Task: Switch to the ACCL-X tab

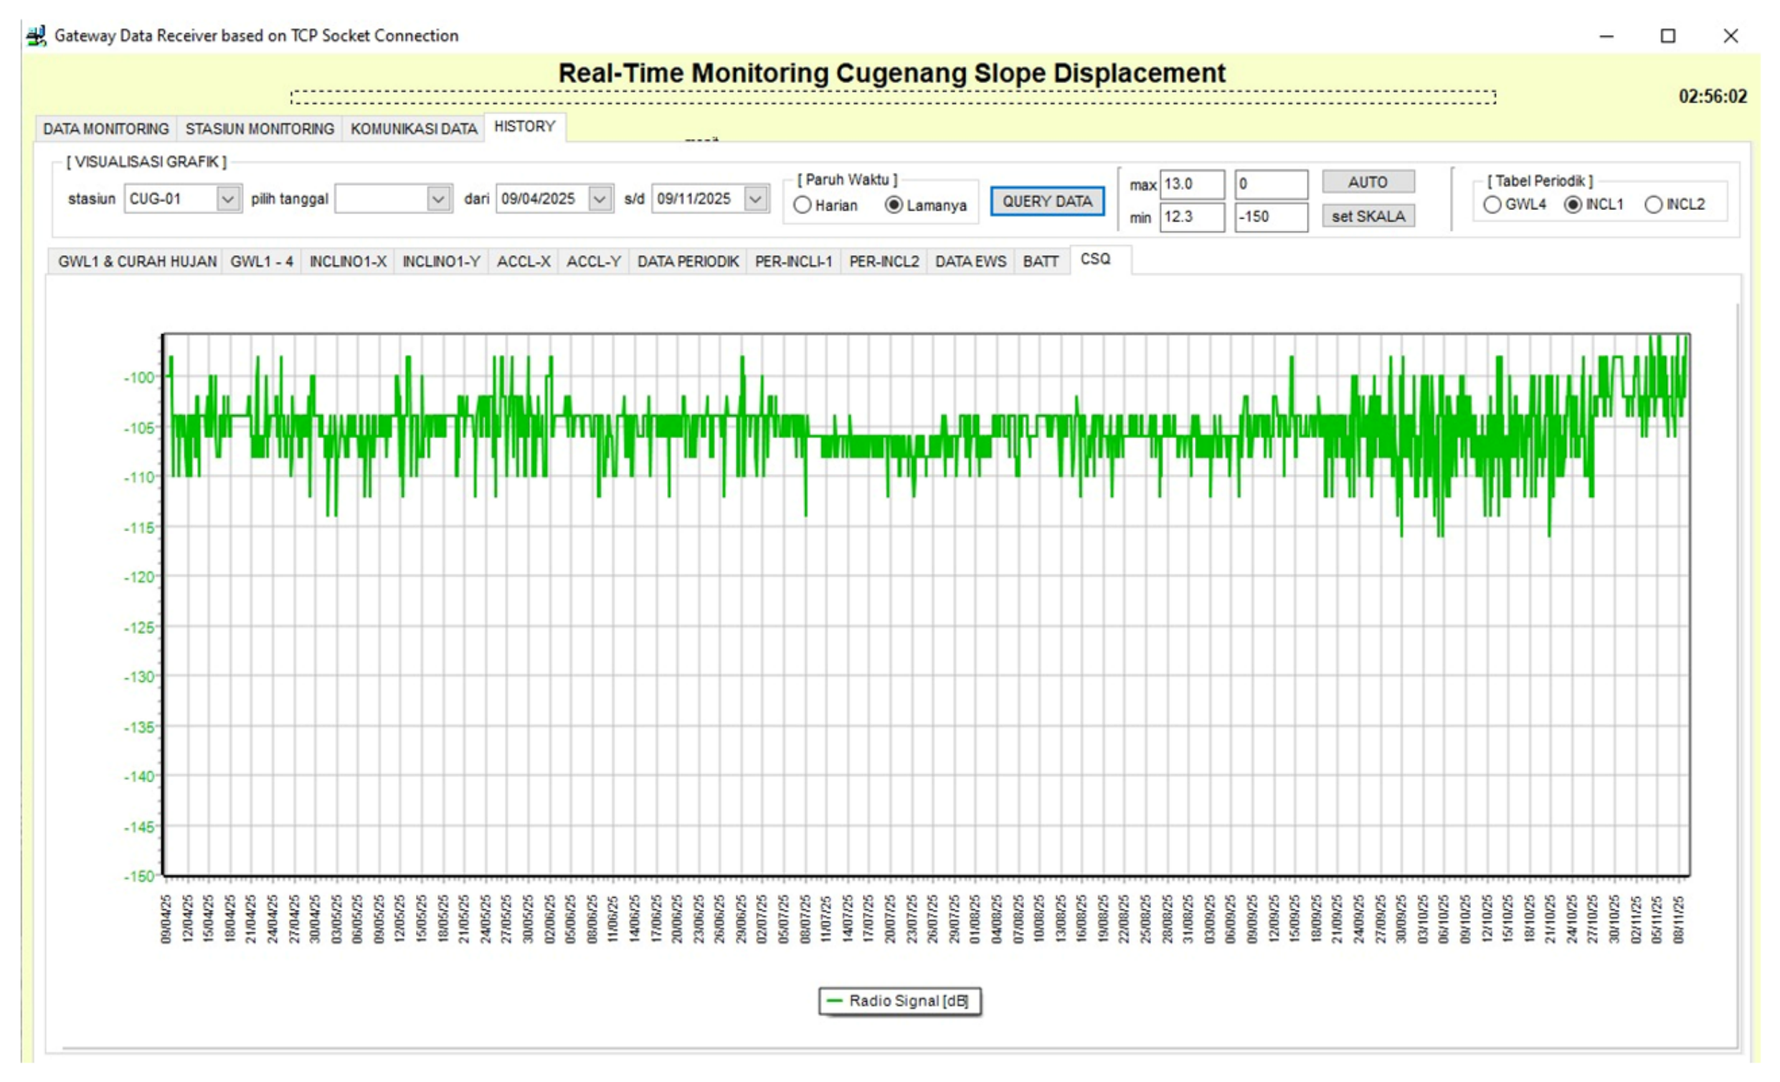Action: click(x=523, y=262)
